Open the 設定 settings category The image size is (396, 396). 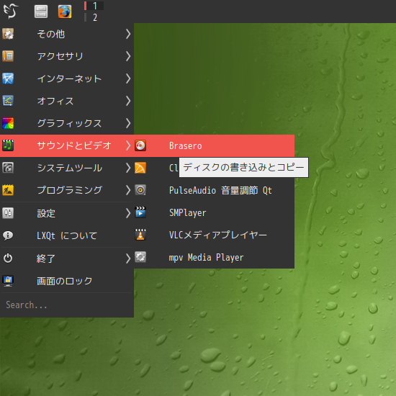[67, 213]
